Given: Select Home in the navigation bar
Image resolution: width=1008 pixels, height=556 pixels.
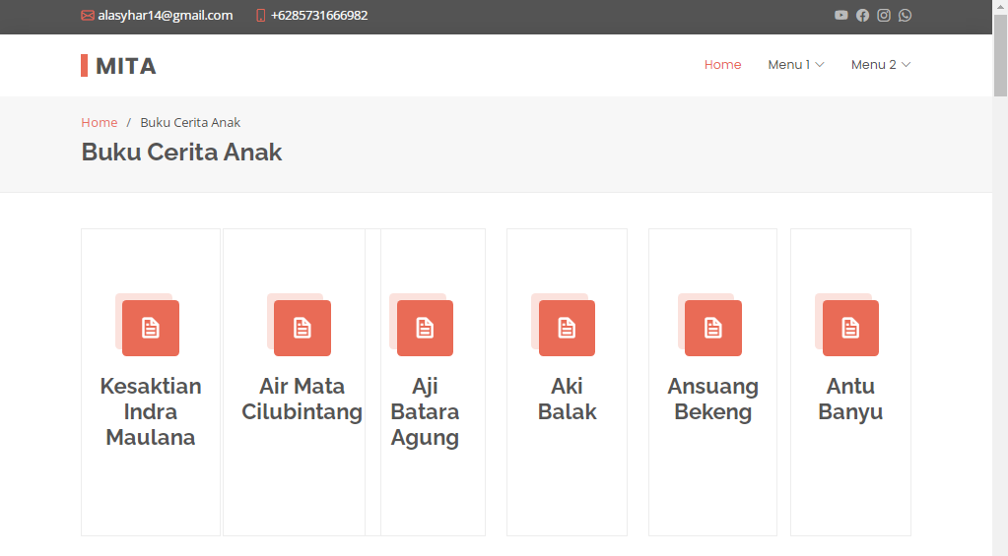Looking at the screenshot, I should (722, 65).
